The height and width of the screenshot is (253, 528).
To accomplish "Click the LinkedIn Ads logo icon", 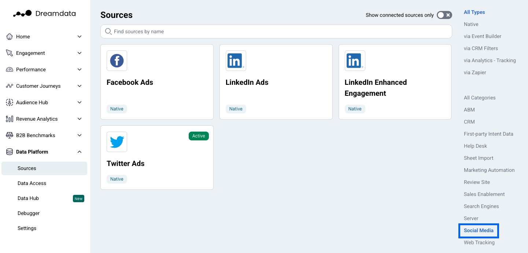I will coord(236,61).
